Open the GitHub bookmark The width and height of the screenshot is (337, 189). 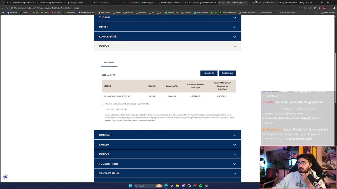[x=247, y=13]
